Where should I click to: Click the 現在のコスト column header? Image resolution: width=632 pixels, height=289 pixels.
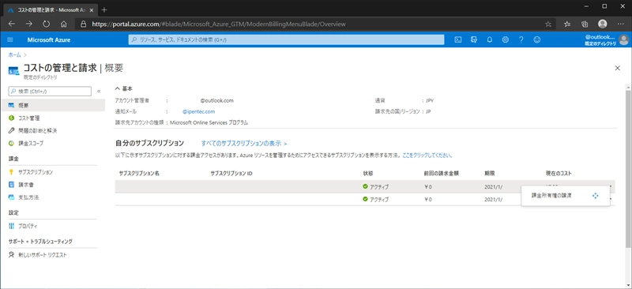tap(559, 173)
